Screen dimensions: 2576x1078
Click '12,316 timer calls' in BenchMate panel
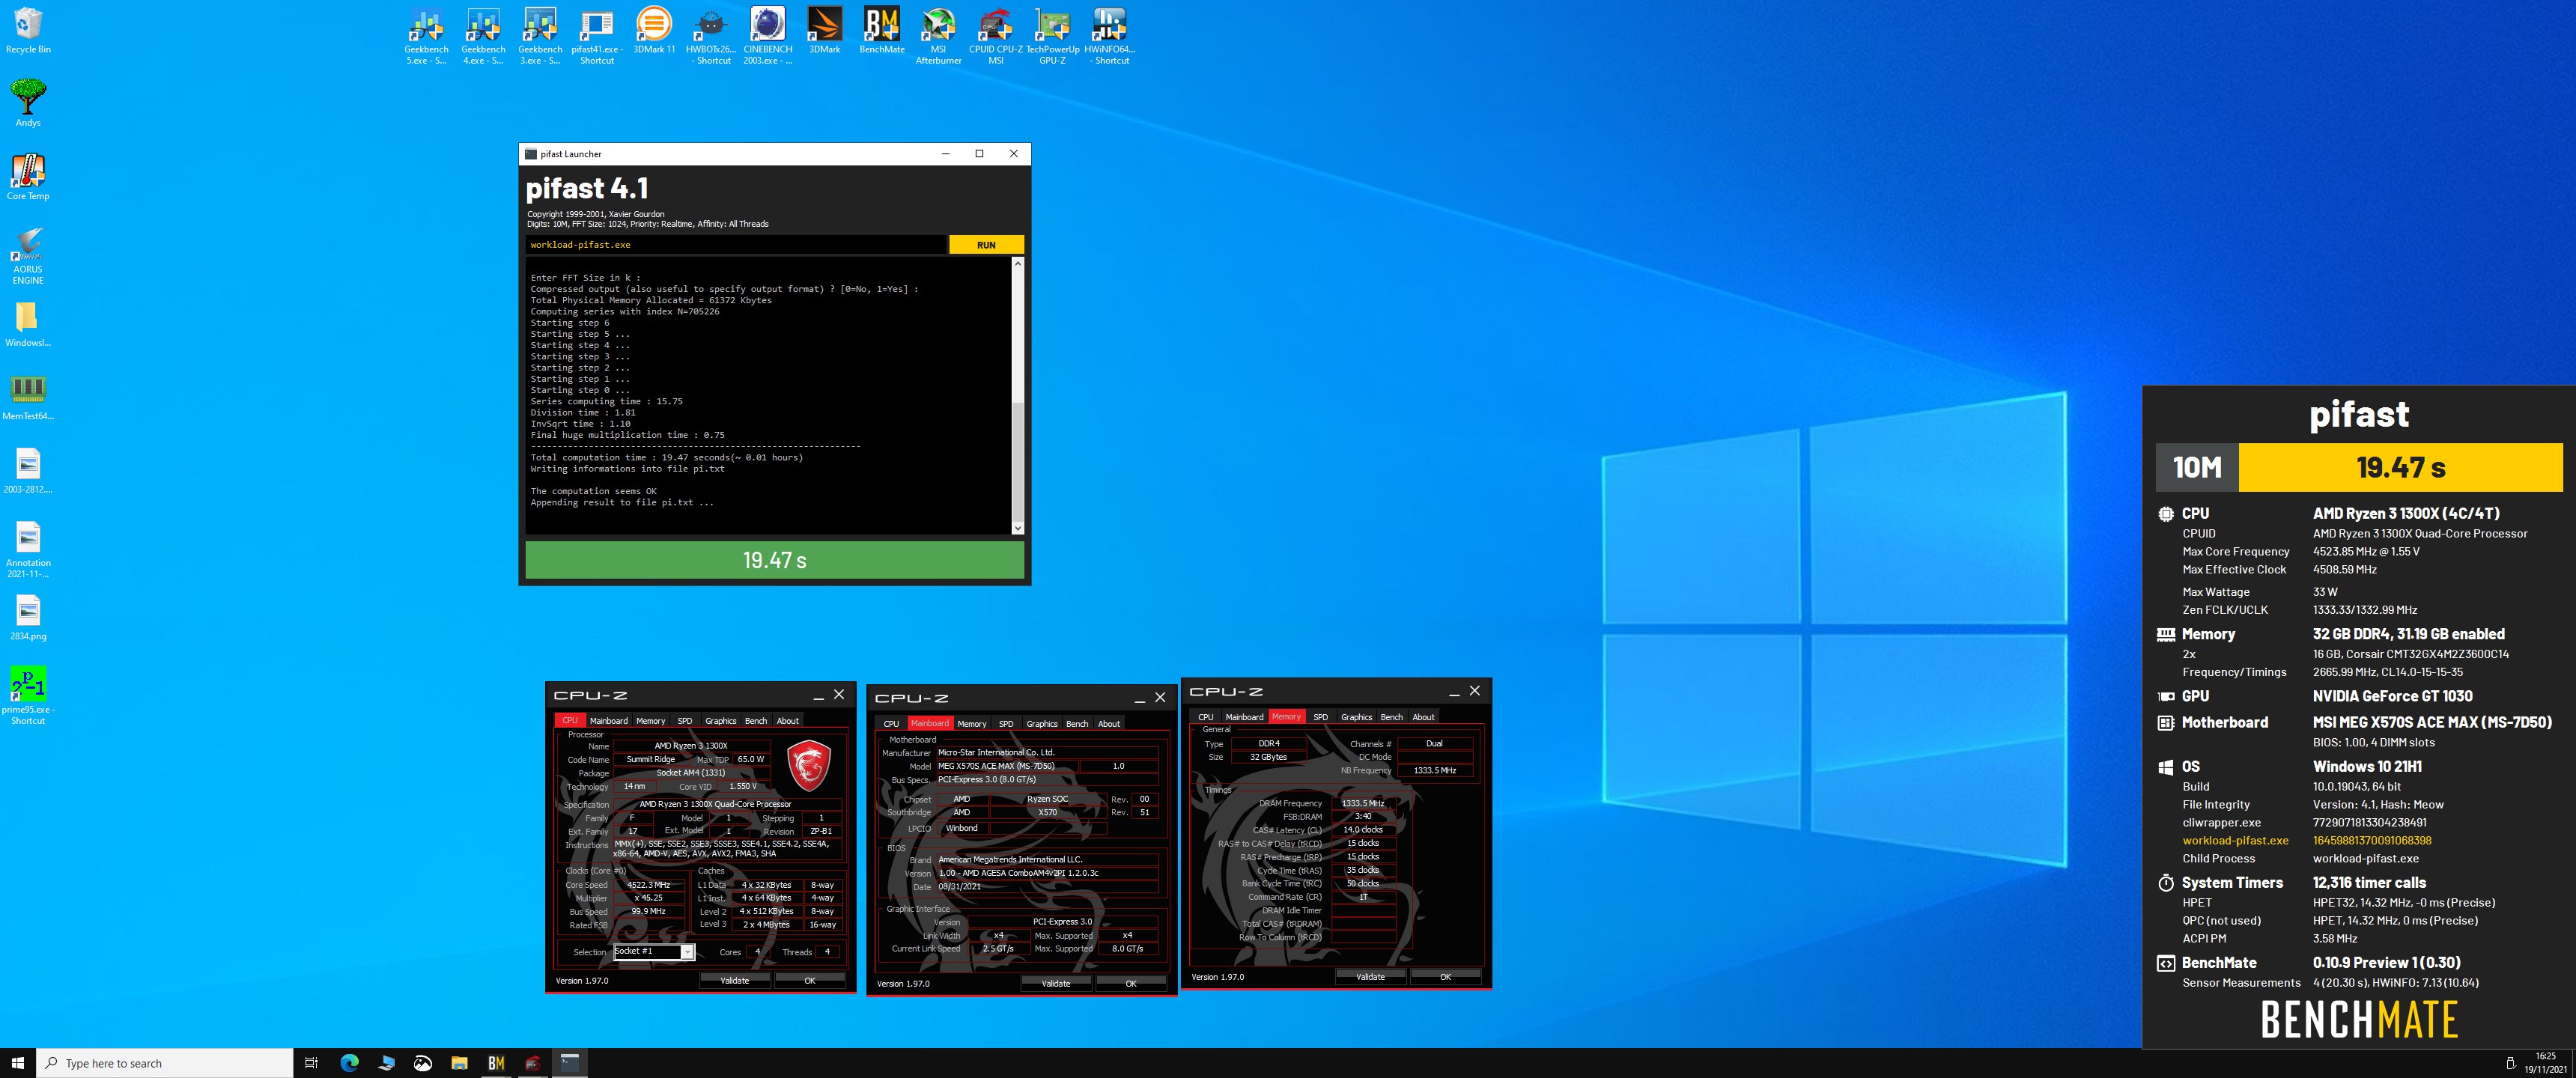(2369, 882)
